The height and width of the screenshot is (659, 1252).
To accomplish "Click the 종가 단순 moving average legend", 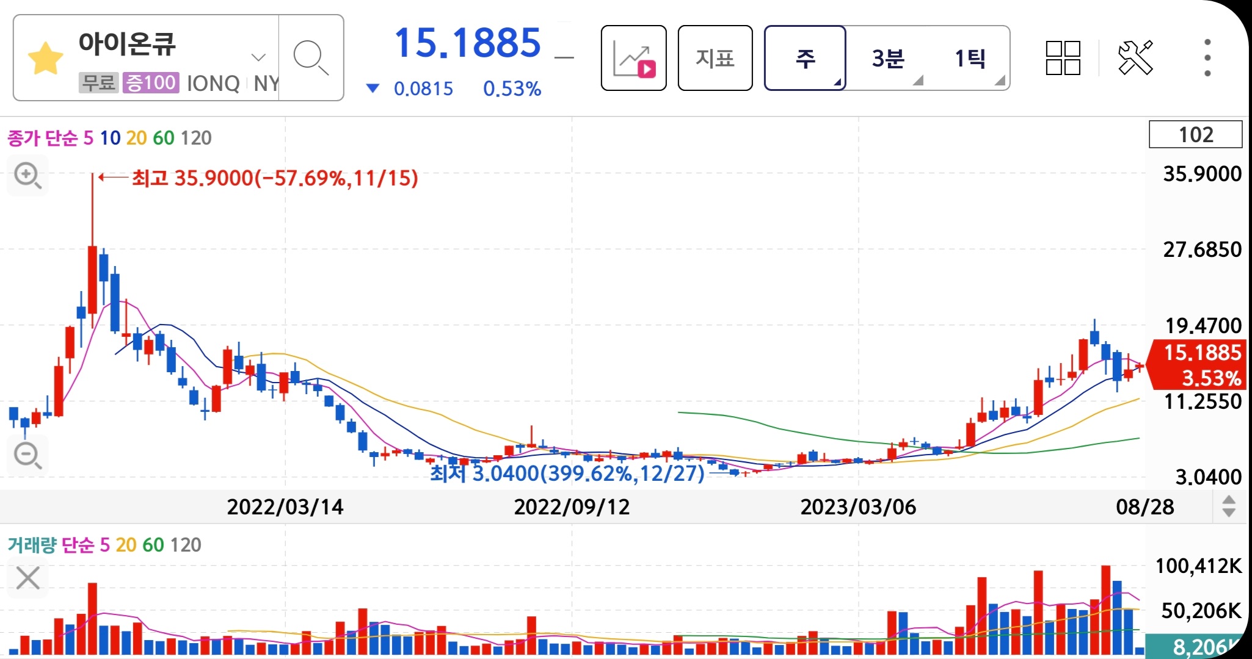I will (43, 138).
